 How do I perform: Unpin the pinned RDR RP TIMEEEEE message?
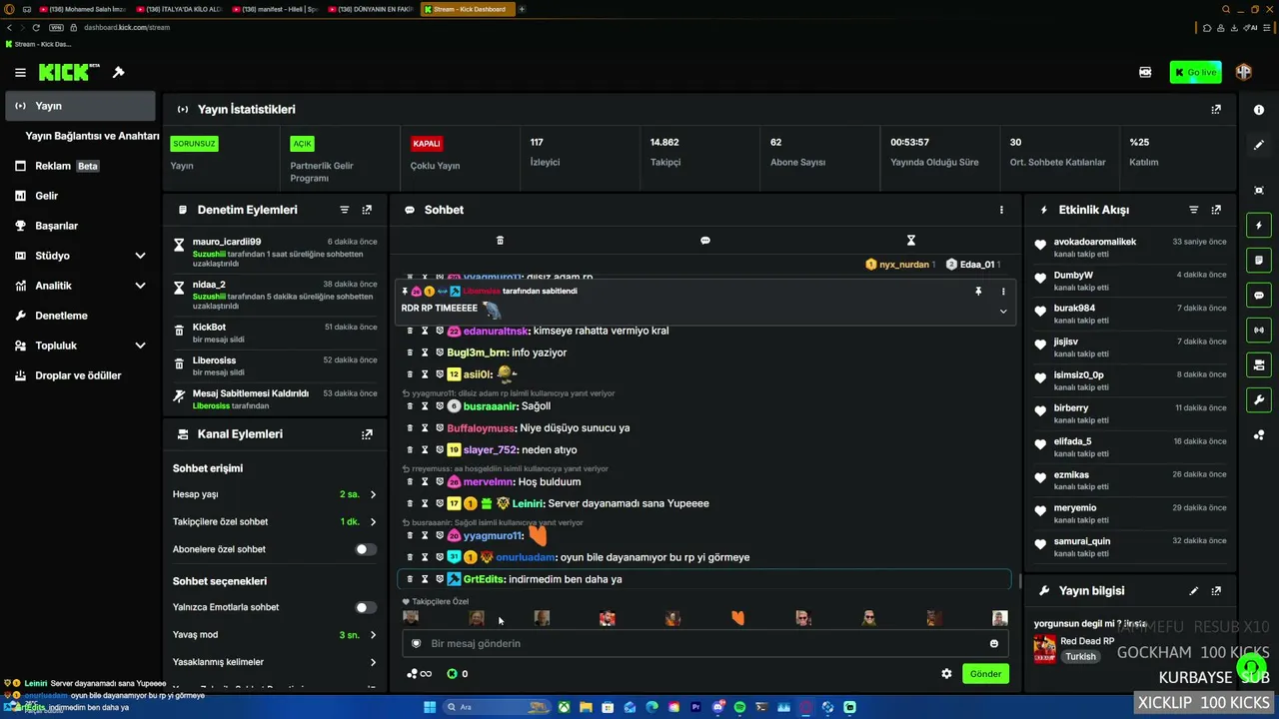click(x=978, y=292)
